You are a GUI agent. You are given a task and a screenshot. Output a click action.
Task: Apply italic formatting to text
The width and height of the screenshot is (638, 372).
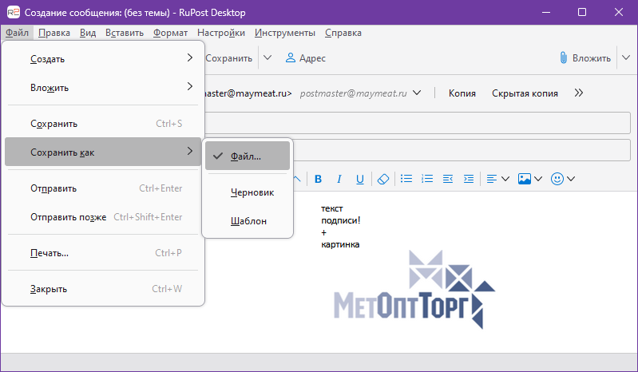click(x=339, y=179)
